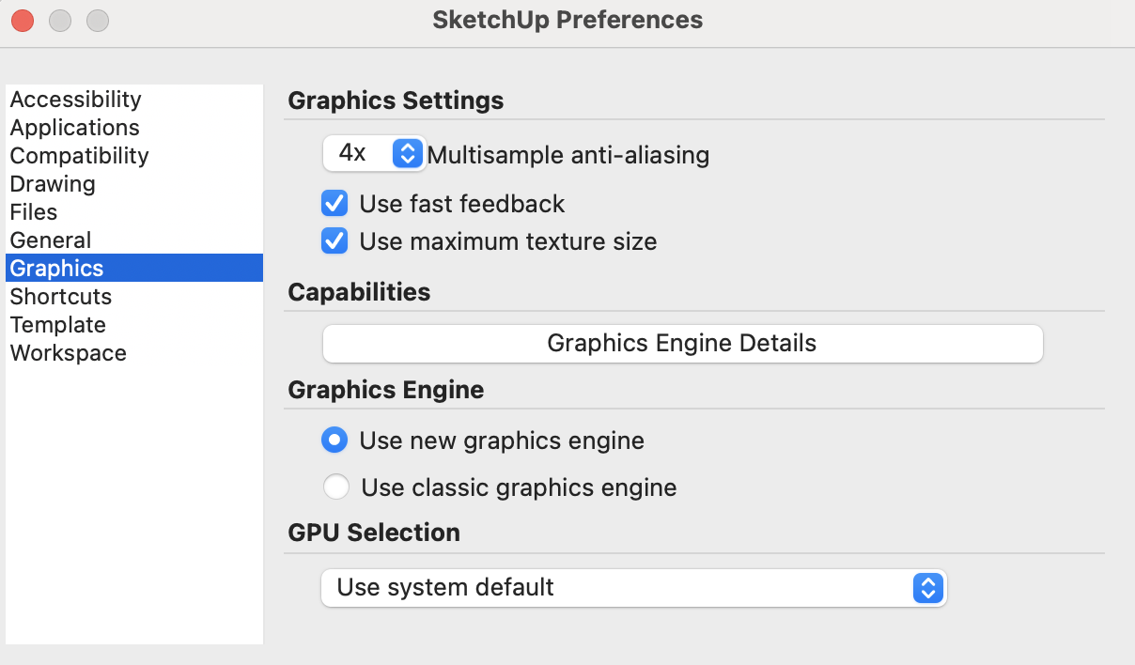Select the General preferences category

[51, 240]
